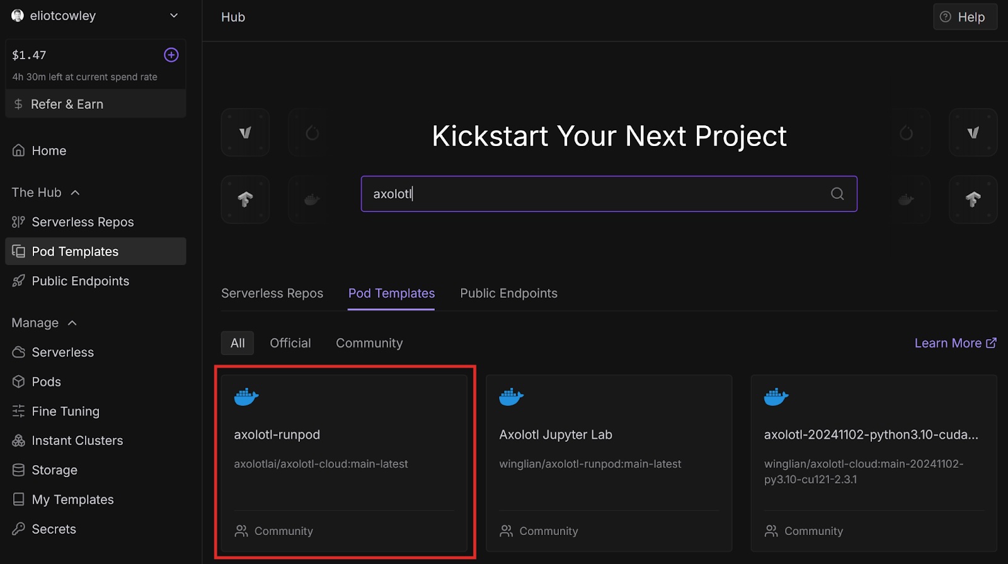The height and width of the screenshot is (564, 1008).
Task: Follow the Learn More link
Action: pyautogui.click(x=955, y=343)
